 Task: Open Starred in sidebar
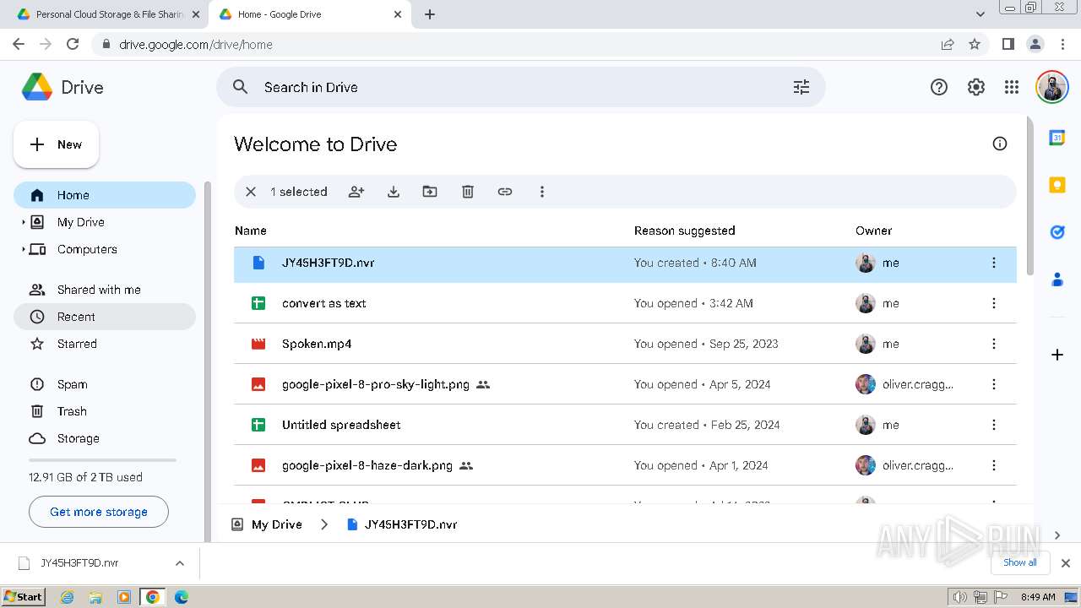pos(105,344)
